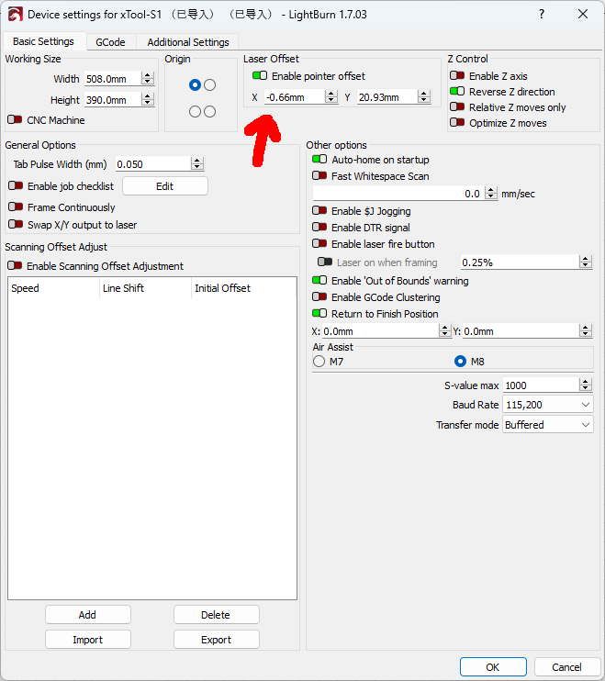This screenshot has height=681, width=605.
Task: Toggle Enable pointer offset switch
Action: 260,76
